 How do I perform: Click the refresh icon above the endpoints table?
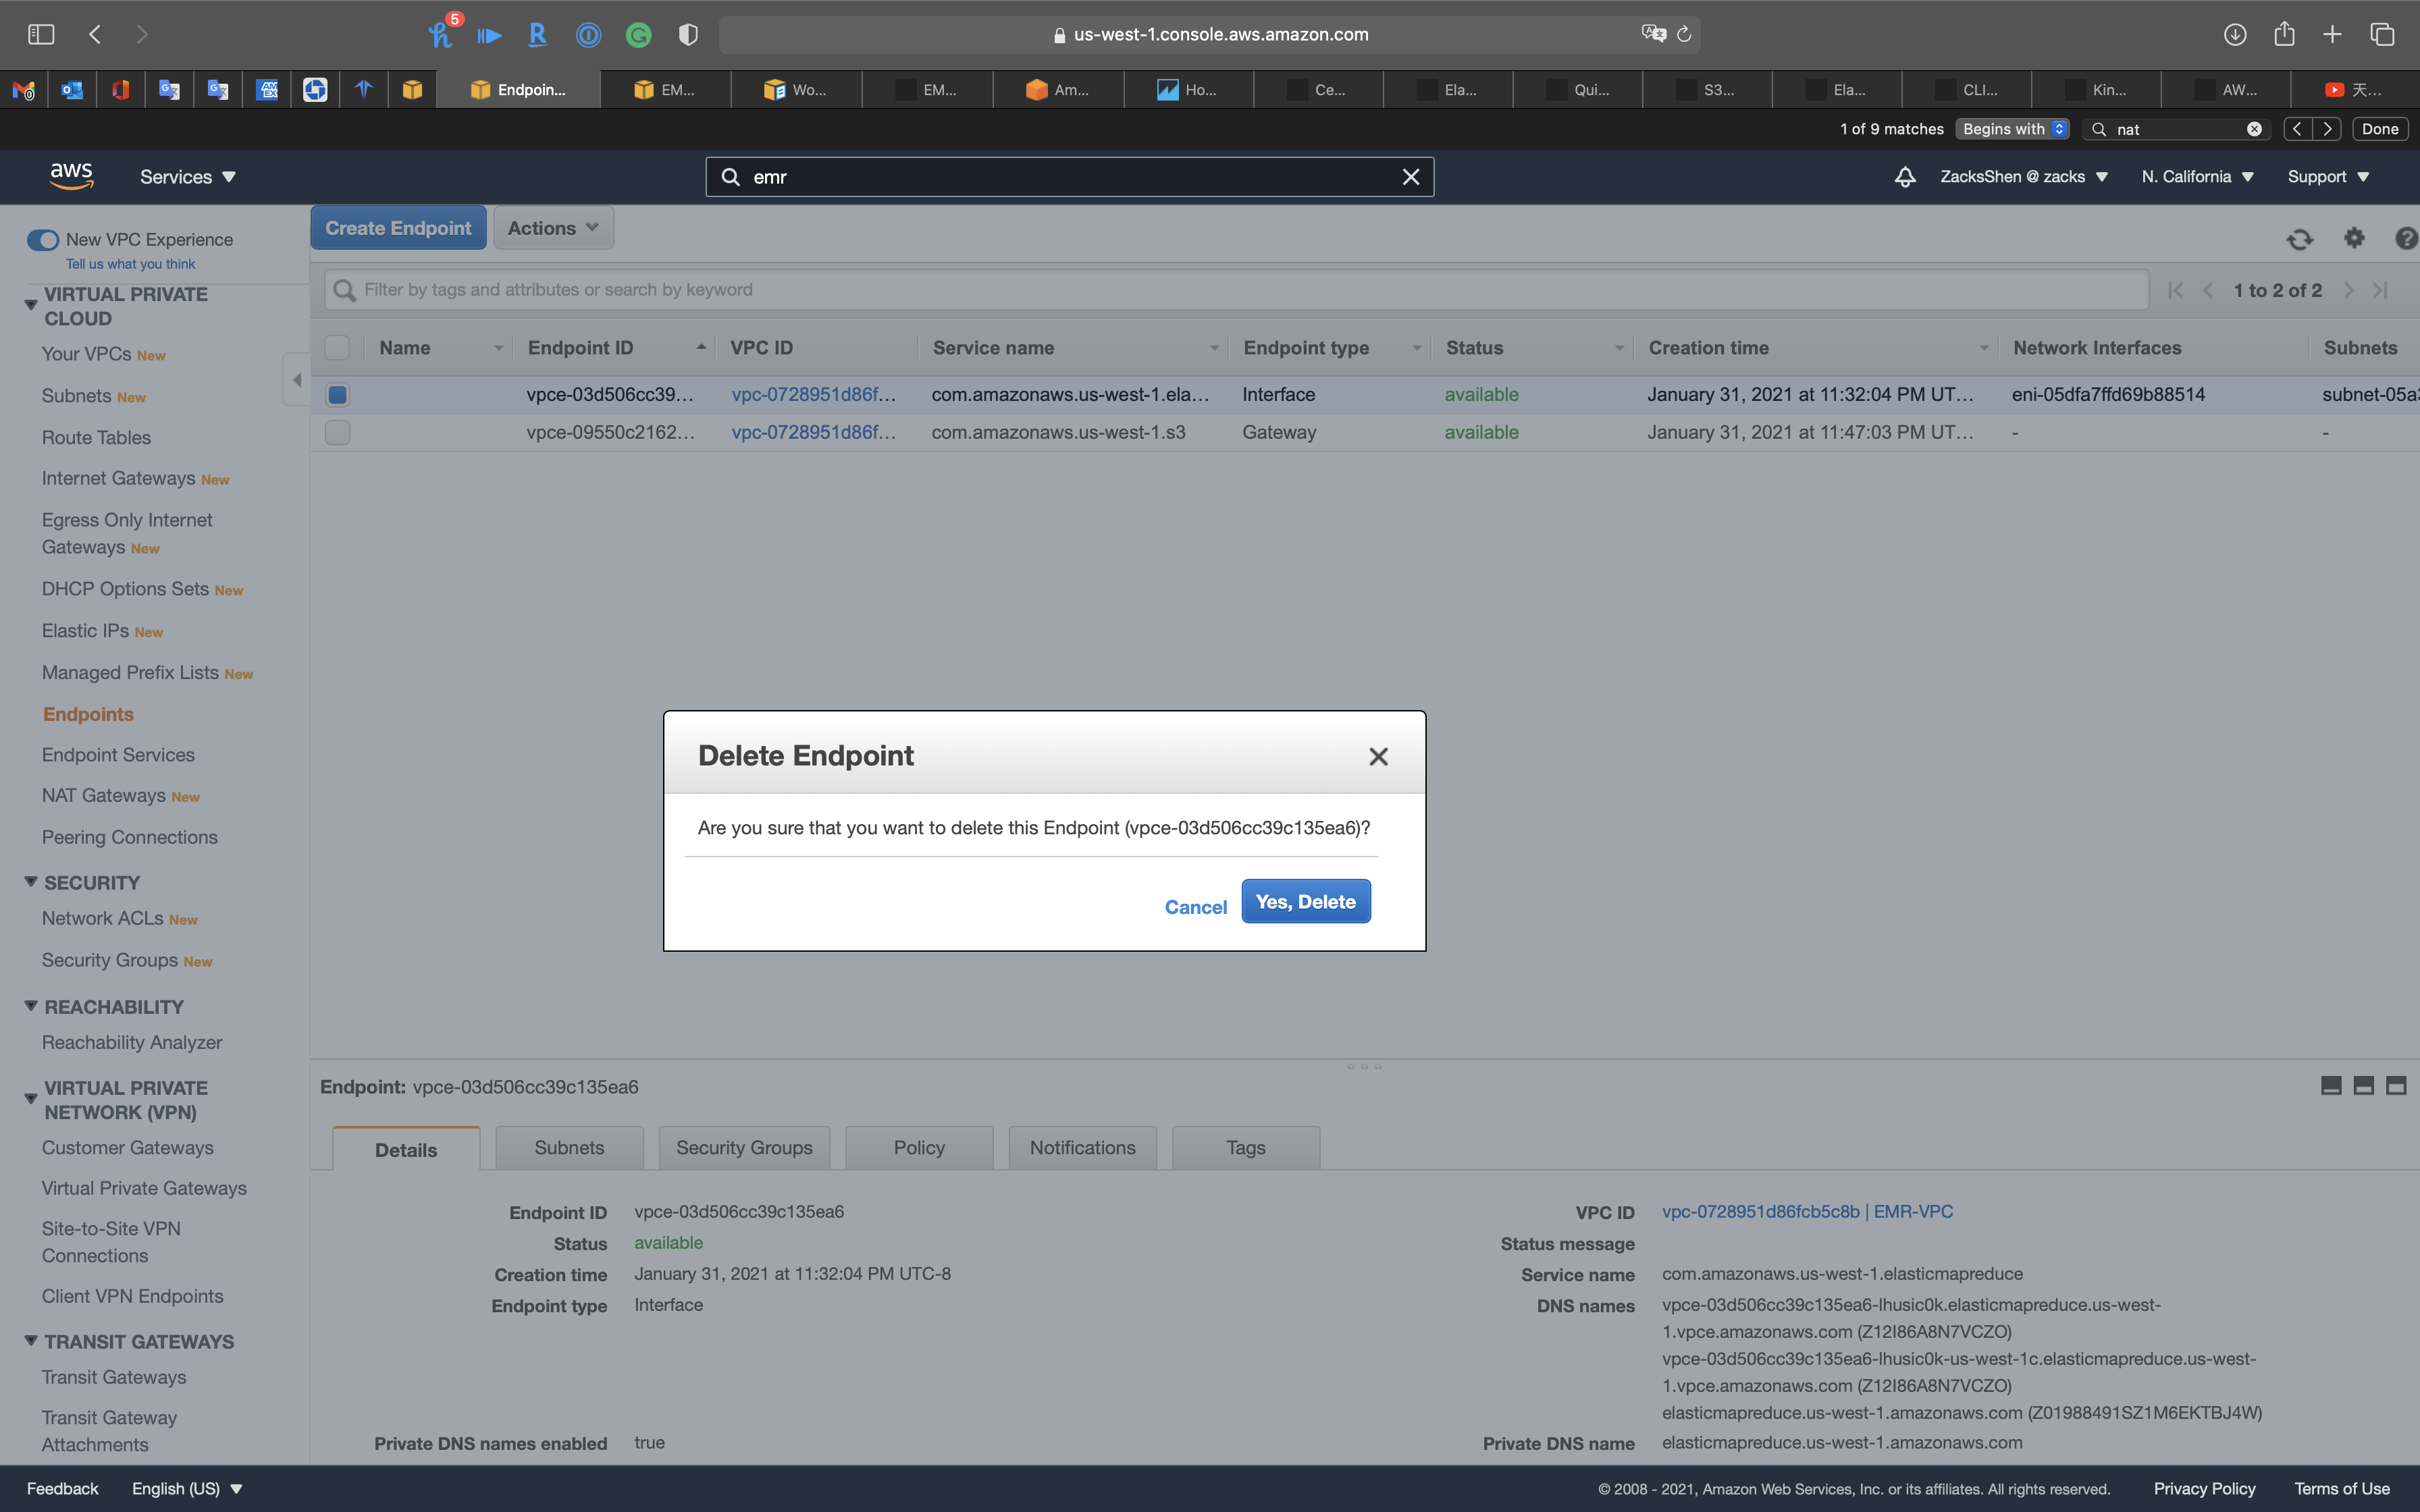(2299, 239)
